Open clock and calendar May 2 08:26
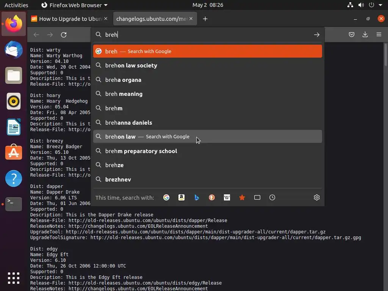388x291 pixels. pyautogui.click(x=208, y=5)
